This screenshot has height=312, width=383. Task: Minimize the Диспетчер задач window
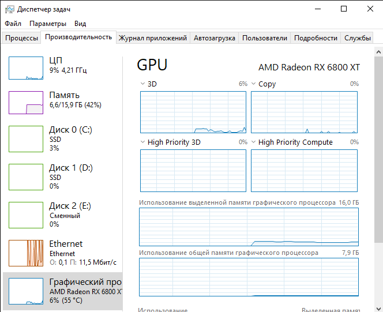tap(318, 9)
